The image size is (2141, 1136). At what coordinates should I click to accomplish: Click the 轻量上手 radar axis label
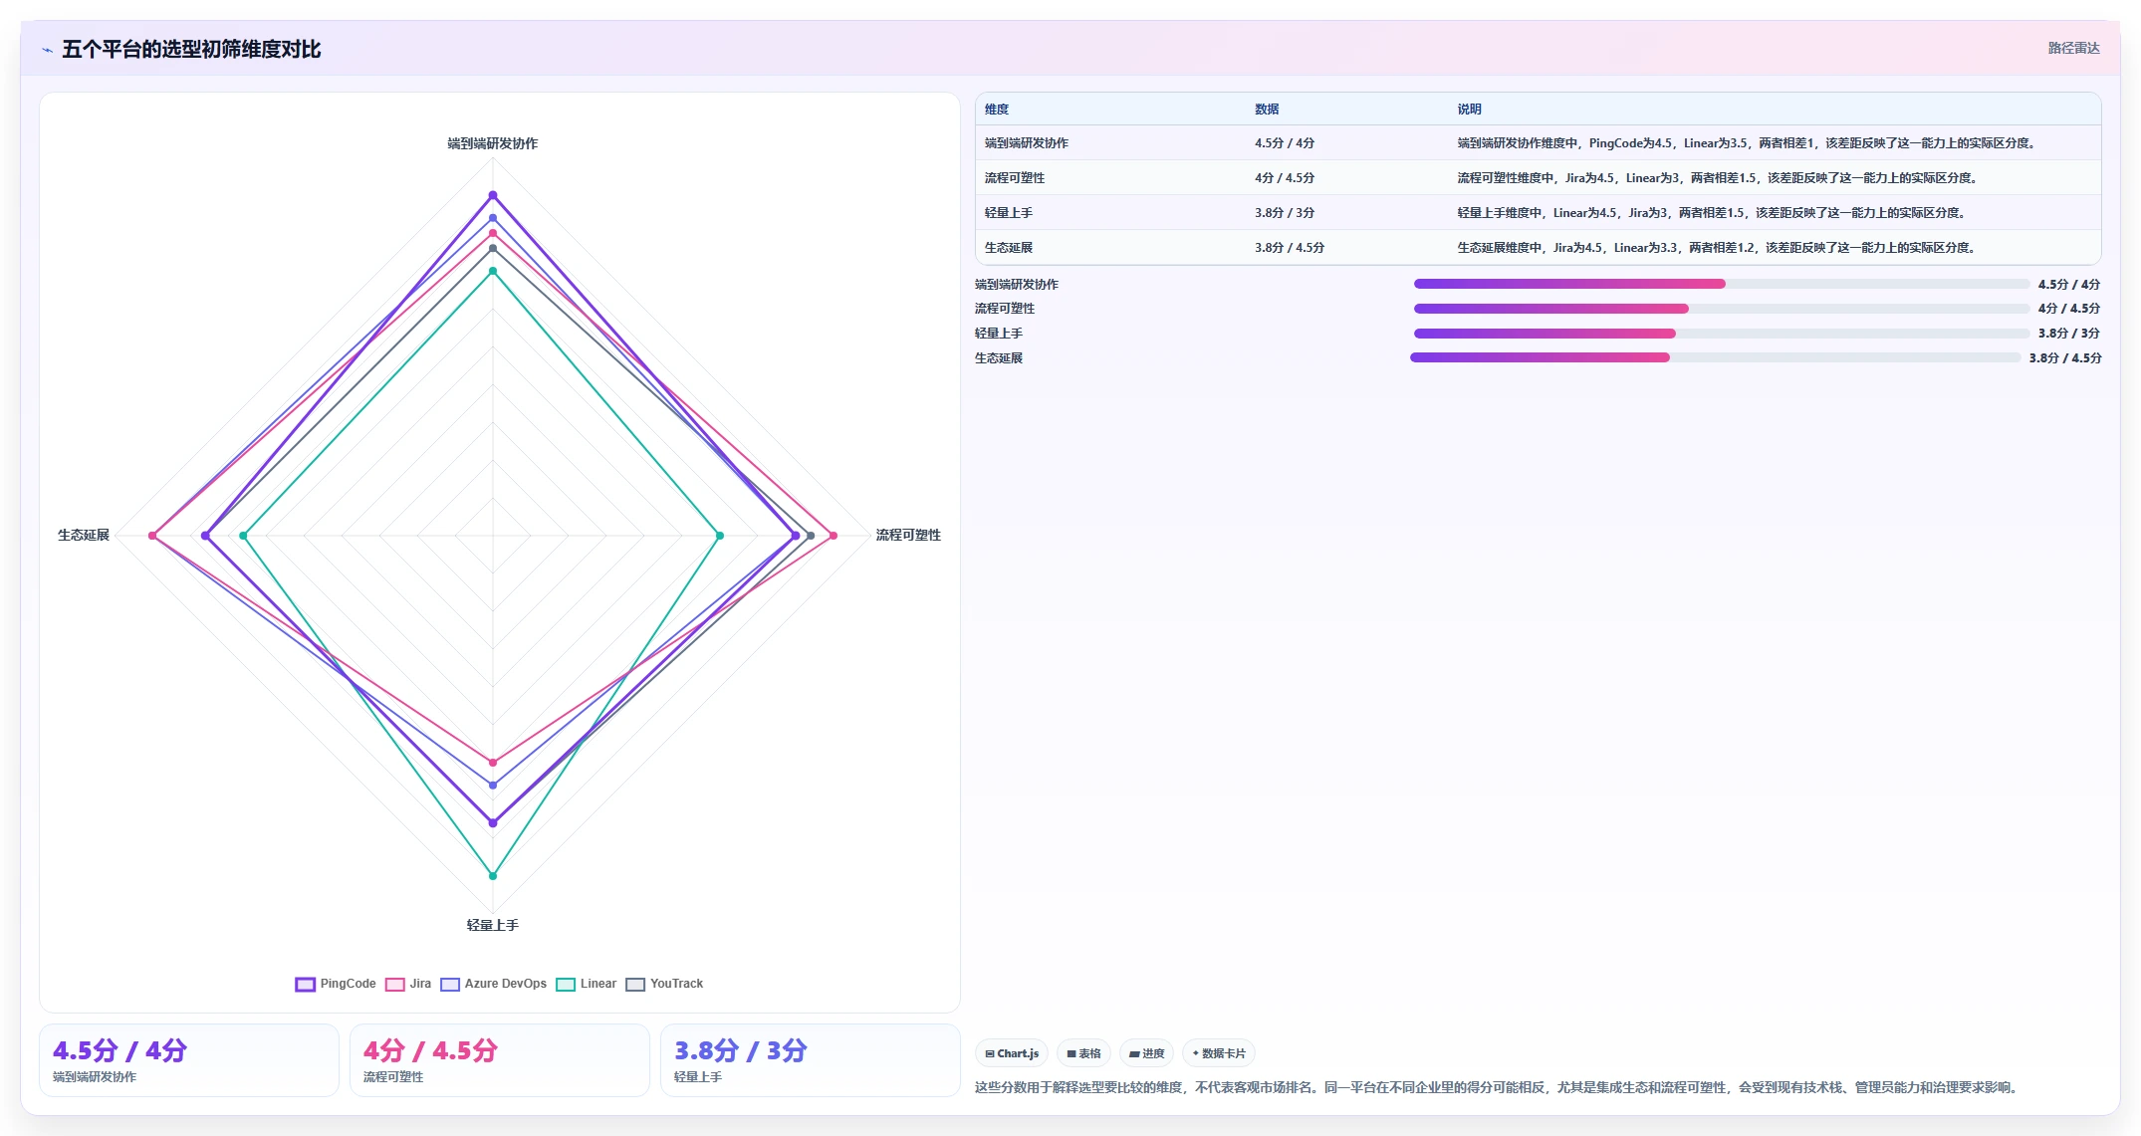tap(493, 925)
